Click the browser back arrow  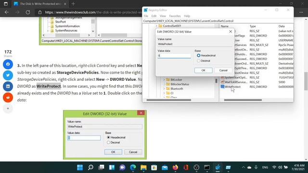(x=7, y=12)
